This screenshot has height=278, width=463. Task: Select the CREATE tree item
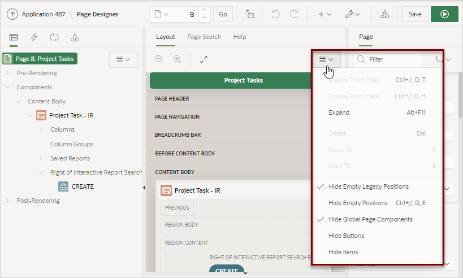click(83, 186)
